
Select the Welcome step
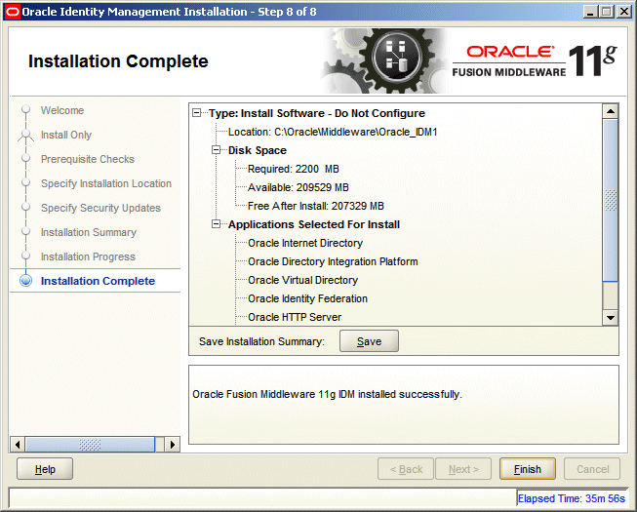click(62, 110)
